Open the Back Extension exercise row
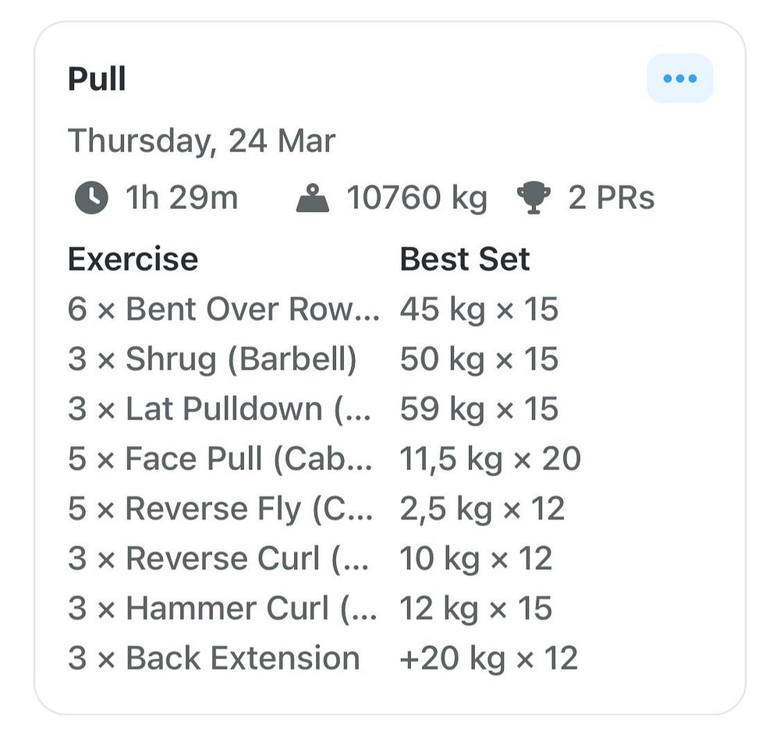The height and width of the screenshot is (734, 780). [324, 658]
